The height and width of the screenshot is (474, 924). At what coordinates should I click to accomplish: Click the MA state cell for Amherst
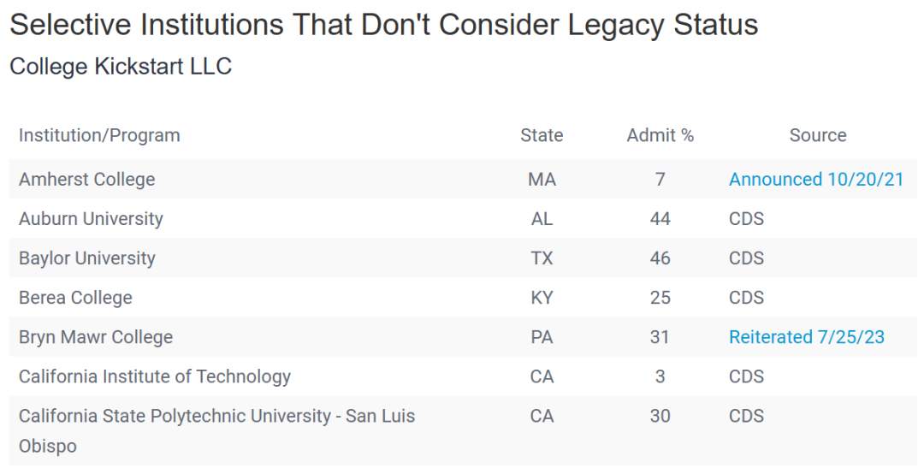click(x=542, y=179)
